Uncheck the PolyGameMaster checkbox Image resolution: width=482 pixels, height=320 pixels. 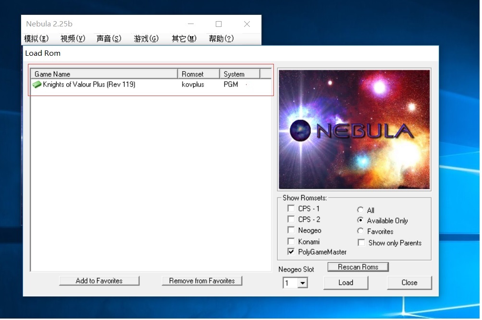291,252
